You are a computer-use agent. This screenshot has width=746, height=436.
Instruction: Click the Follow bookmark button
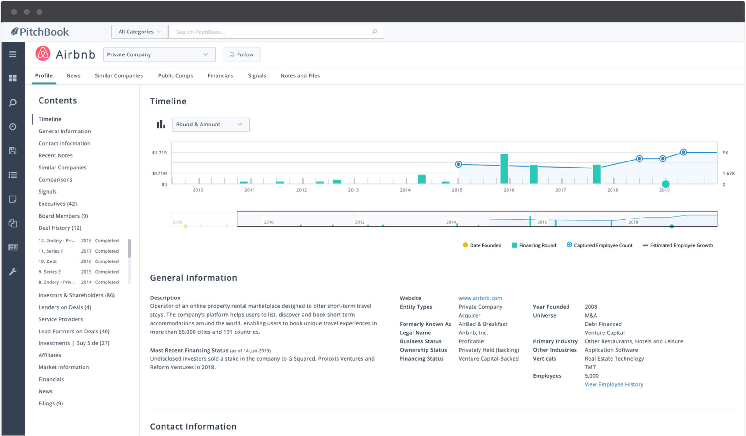click(241, 54)
